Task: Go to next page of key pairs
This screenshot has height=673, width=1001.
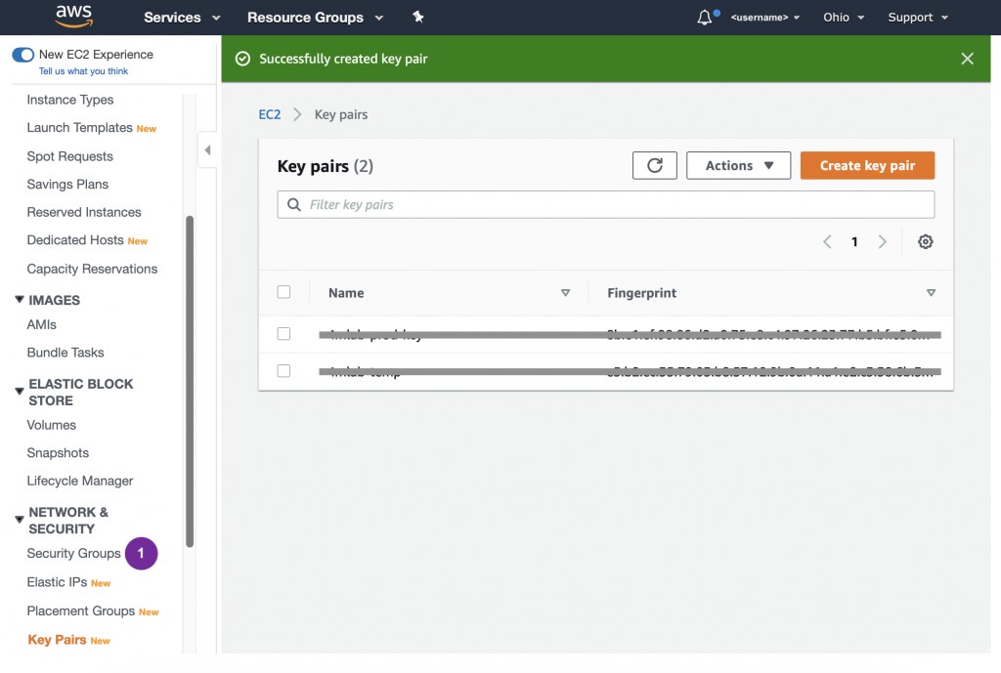Action: [883, 242]
